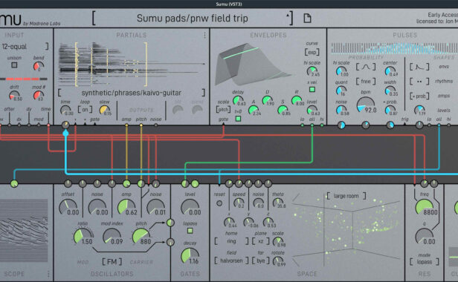Viewport: 458px width, 282px height.
Task: Click the envelope delay dial
Action: (x=238, y=101)
